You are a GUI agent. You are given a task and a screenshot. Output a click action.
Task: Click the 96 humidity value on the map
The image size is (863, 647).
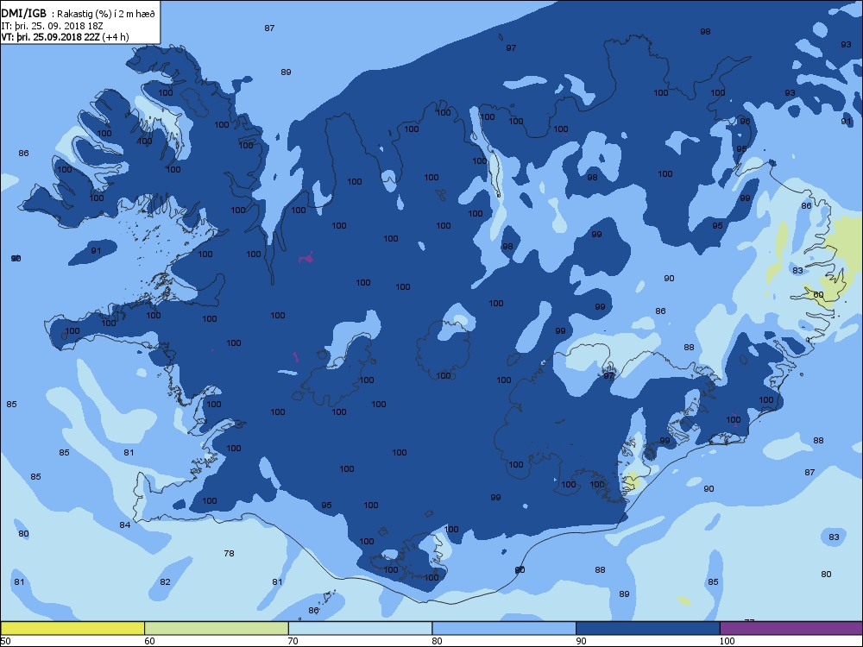(x=745, y=121)
